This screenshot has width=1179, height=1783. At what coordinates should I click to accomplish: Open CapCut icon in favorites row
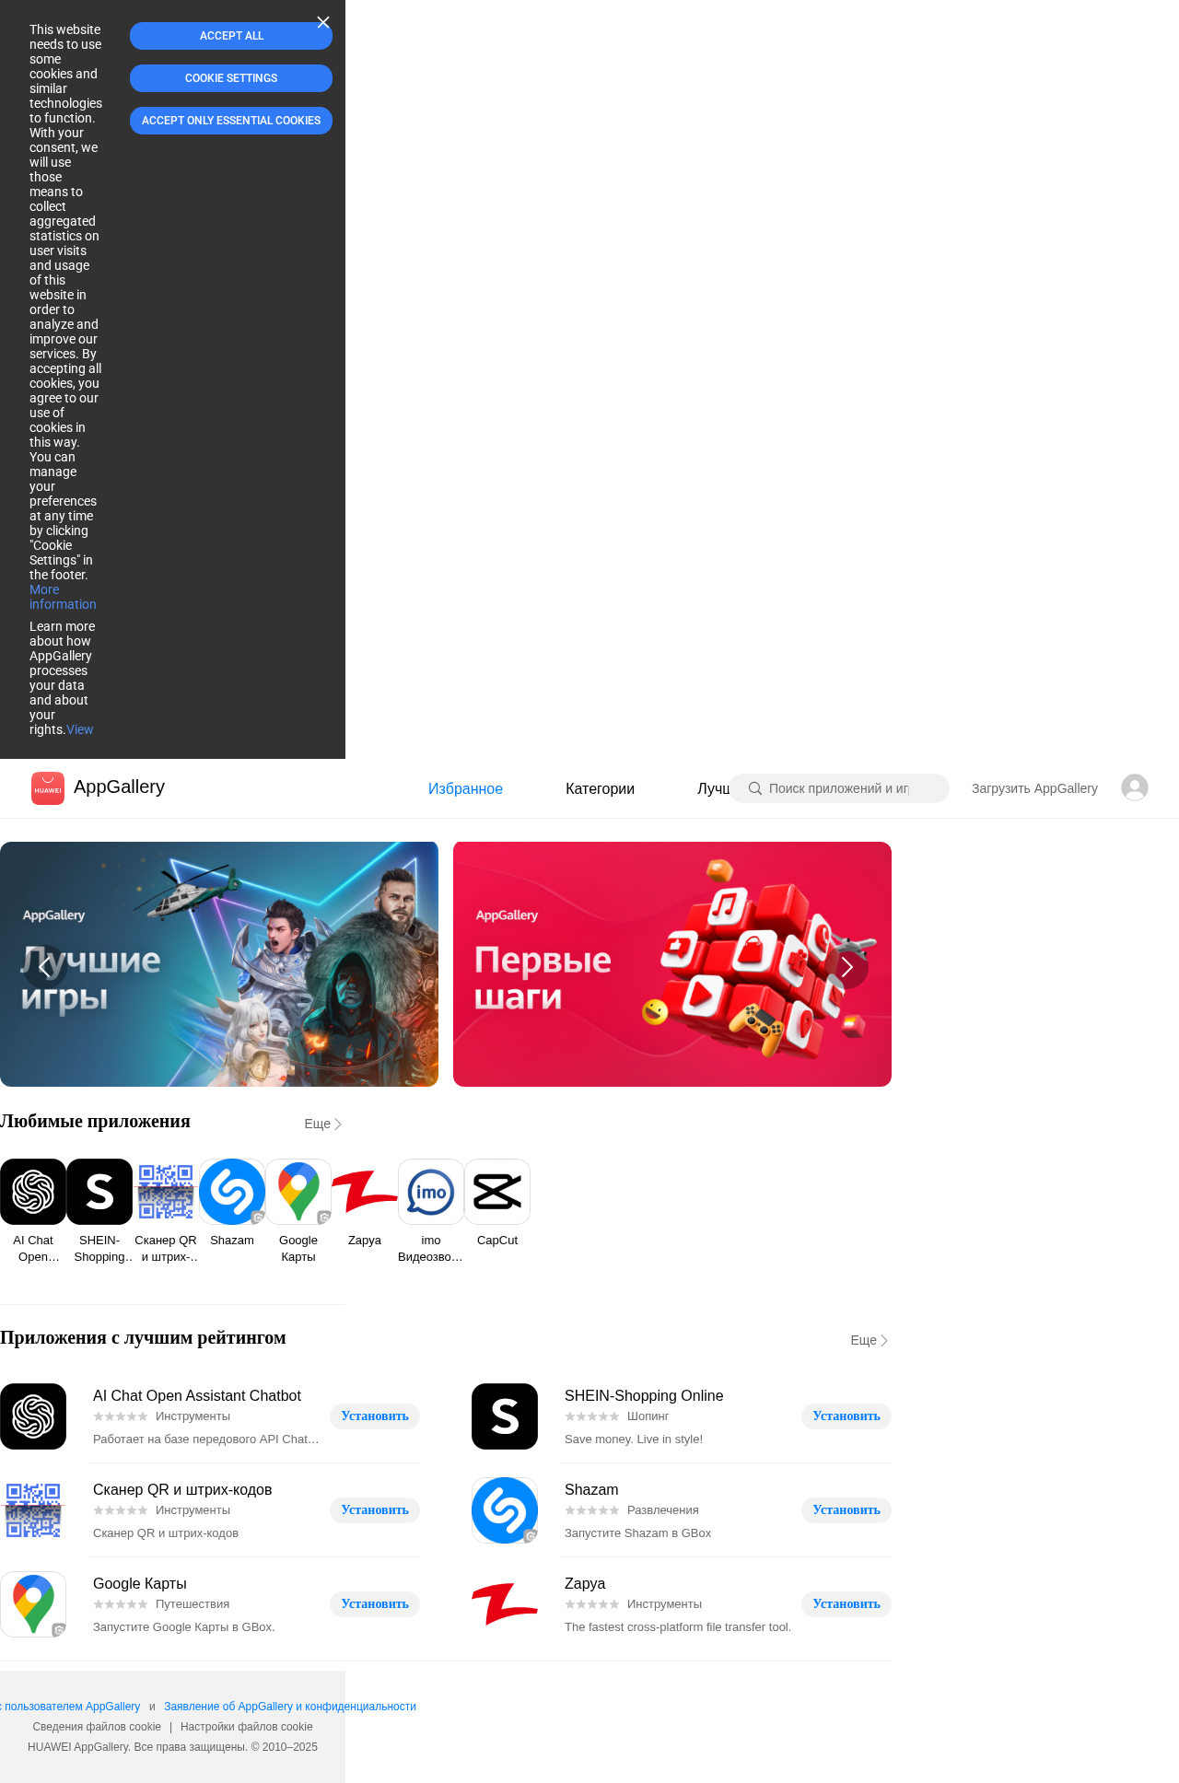(x=497, y=1192)
